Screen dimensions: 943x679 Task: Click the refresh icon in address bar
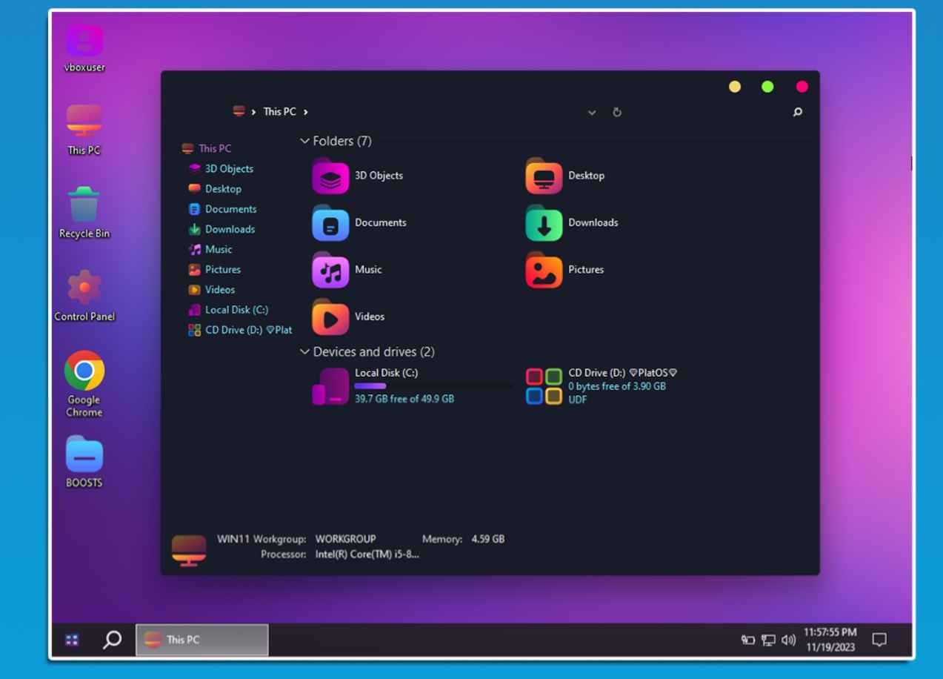tap(616, 112)
